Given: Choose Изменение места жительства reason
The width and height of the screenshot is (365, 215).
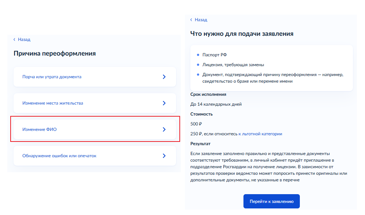Looking at the screenshot, I should click(95, 103).
